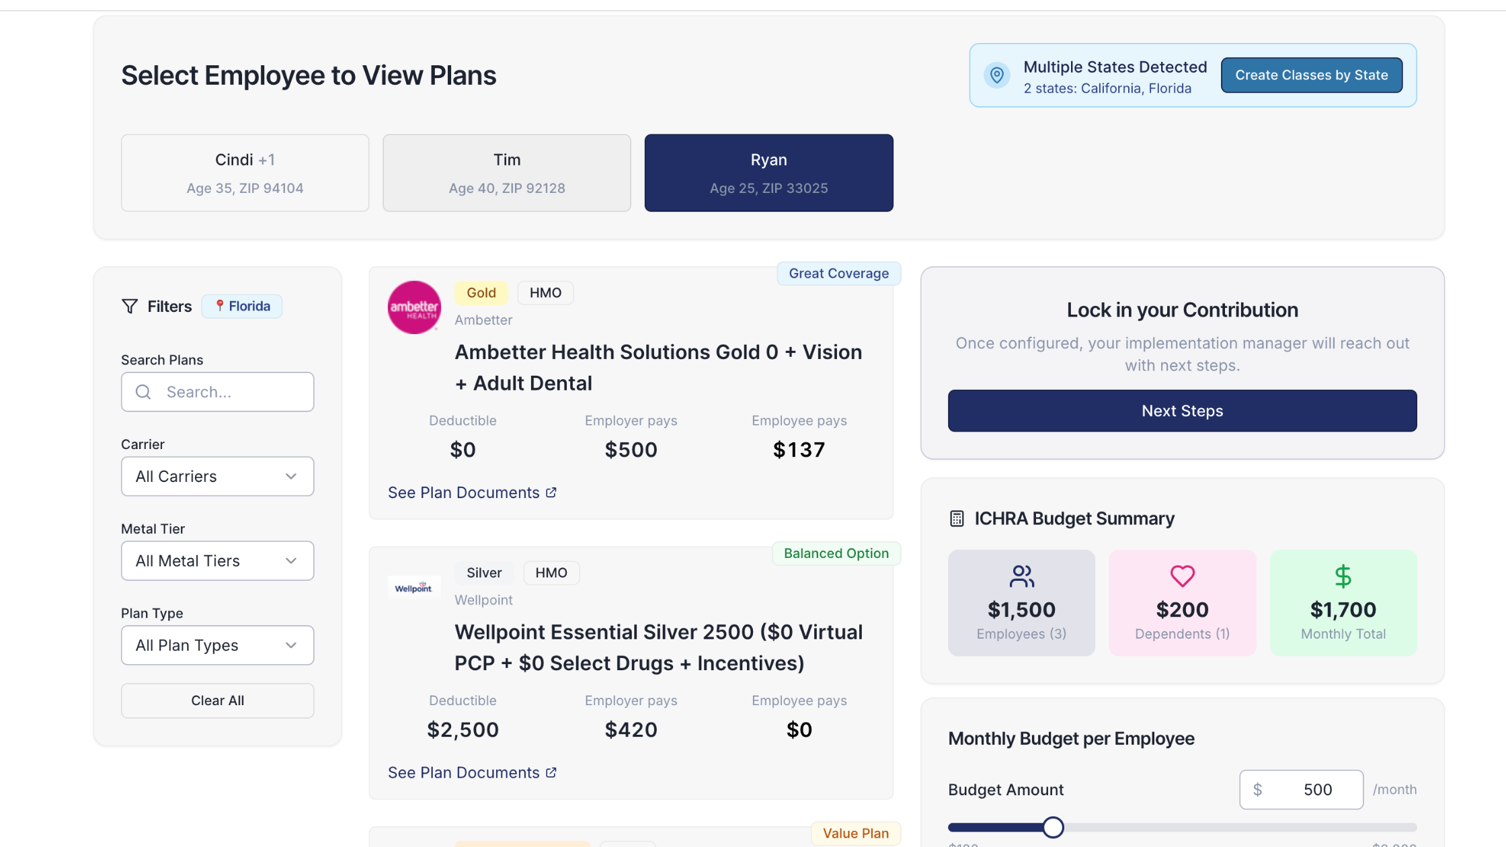Image resolution: width=1506 pixels, height=847 pixels.
Task: Click the search magnifier icon in Search Plans
Action: (143, 391)
